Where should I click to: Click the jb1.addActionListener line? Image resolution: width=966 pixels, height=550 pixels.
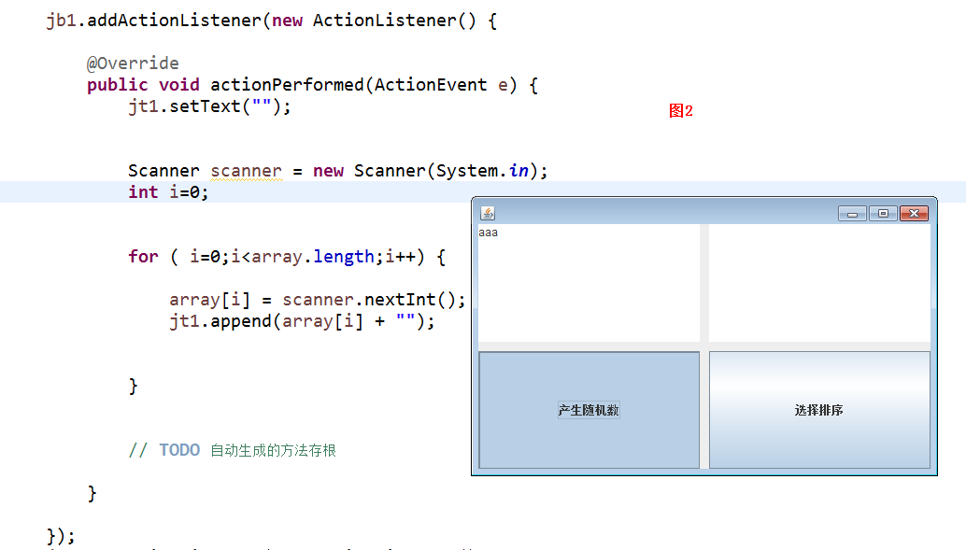[272, 21]
